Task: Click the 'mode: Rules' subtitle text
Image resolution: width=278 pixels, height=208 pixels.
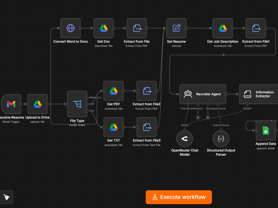Action: point(77,125)
